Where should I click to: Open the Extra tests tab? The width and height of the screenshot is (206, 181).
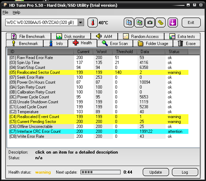(182, 37)
